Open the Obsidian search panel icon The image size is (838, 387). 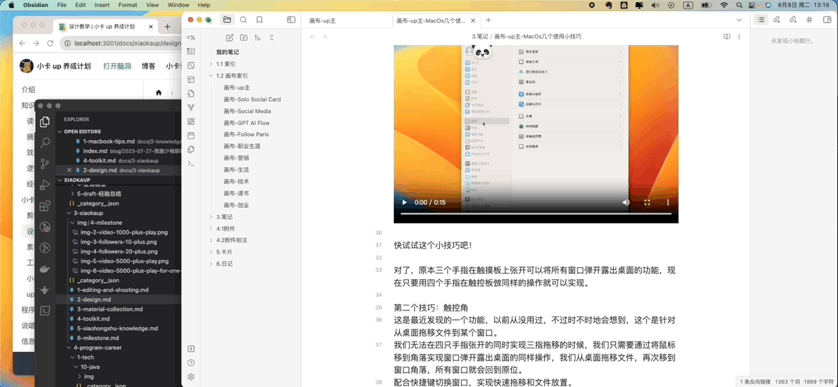[x=243, y=20]
